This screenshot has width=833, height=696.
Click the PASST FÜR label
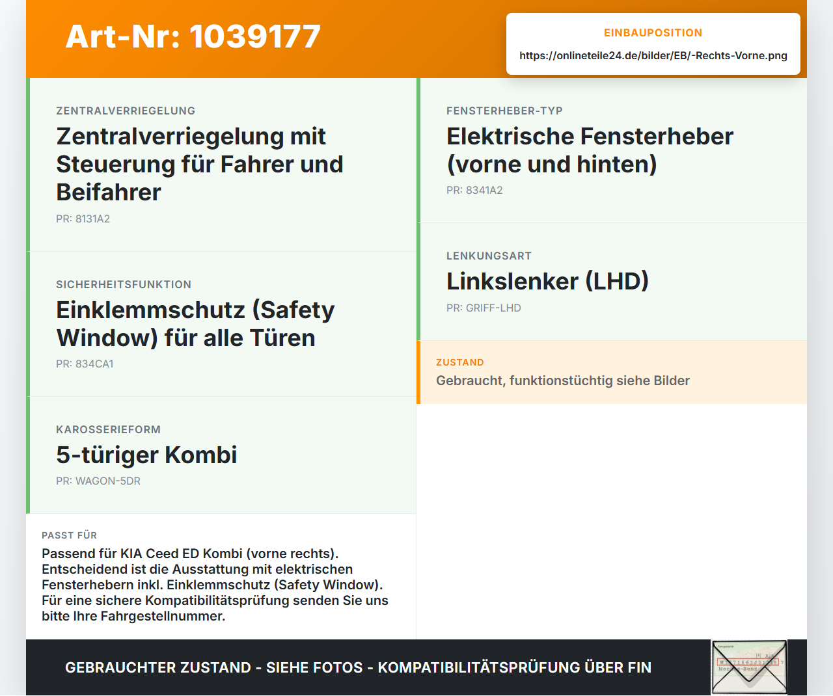pyautogui.click(x=69, y=535)
